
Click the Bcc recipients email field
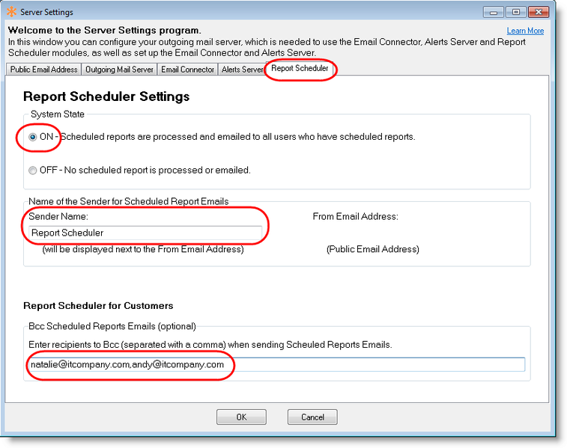coord(276,364)
